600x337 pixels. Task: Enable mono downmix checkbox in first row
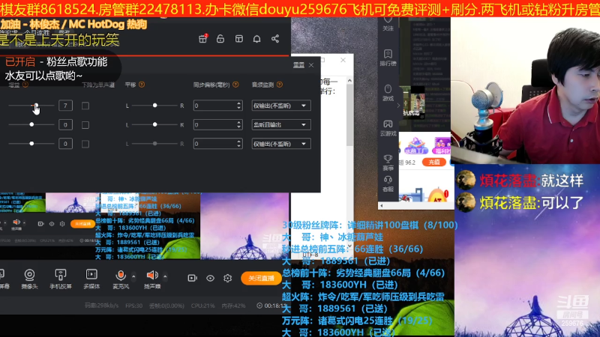85,106
